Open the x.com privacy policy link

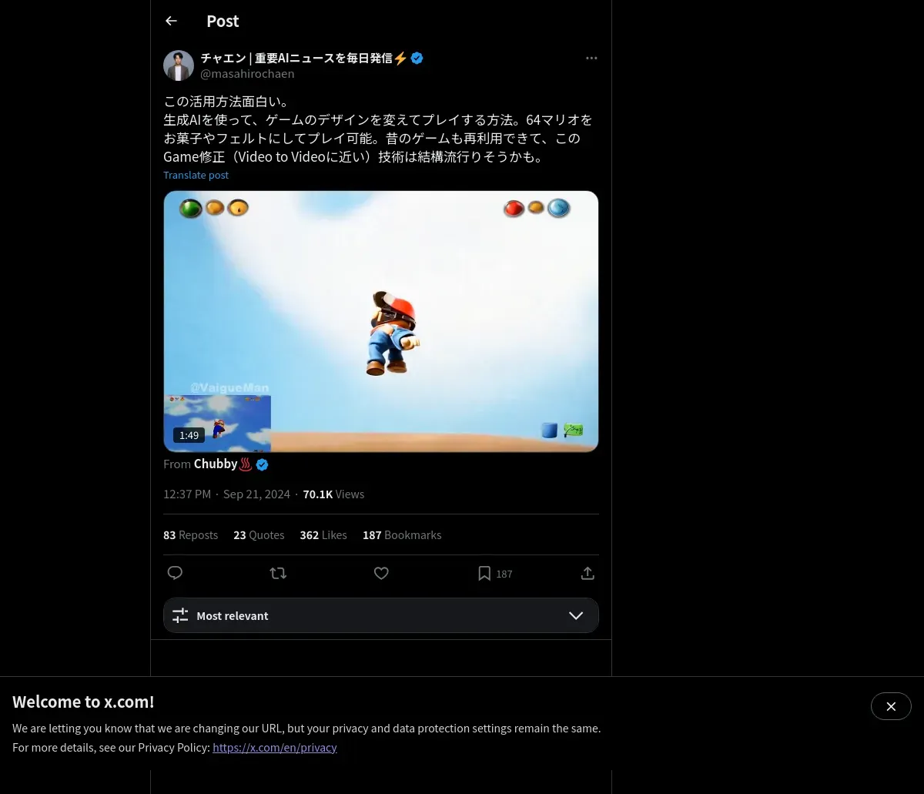point(275,747)
